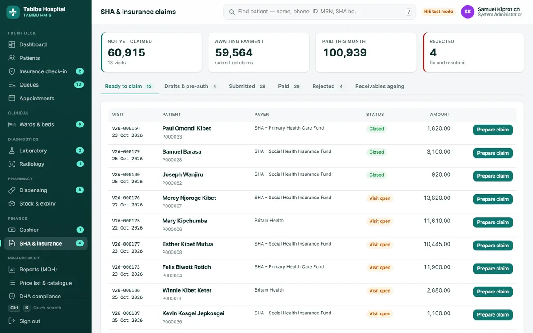Open the Rejected summary card
The image size is (533, 333).
point(473,52)
